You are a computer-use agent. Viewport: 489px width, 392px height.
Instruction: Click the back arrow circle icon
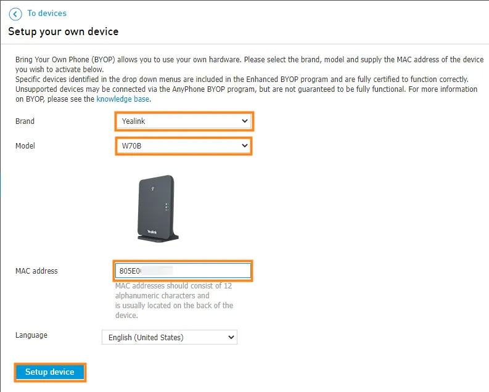15,14
